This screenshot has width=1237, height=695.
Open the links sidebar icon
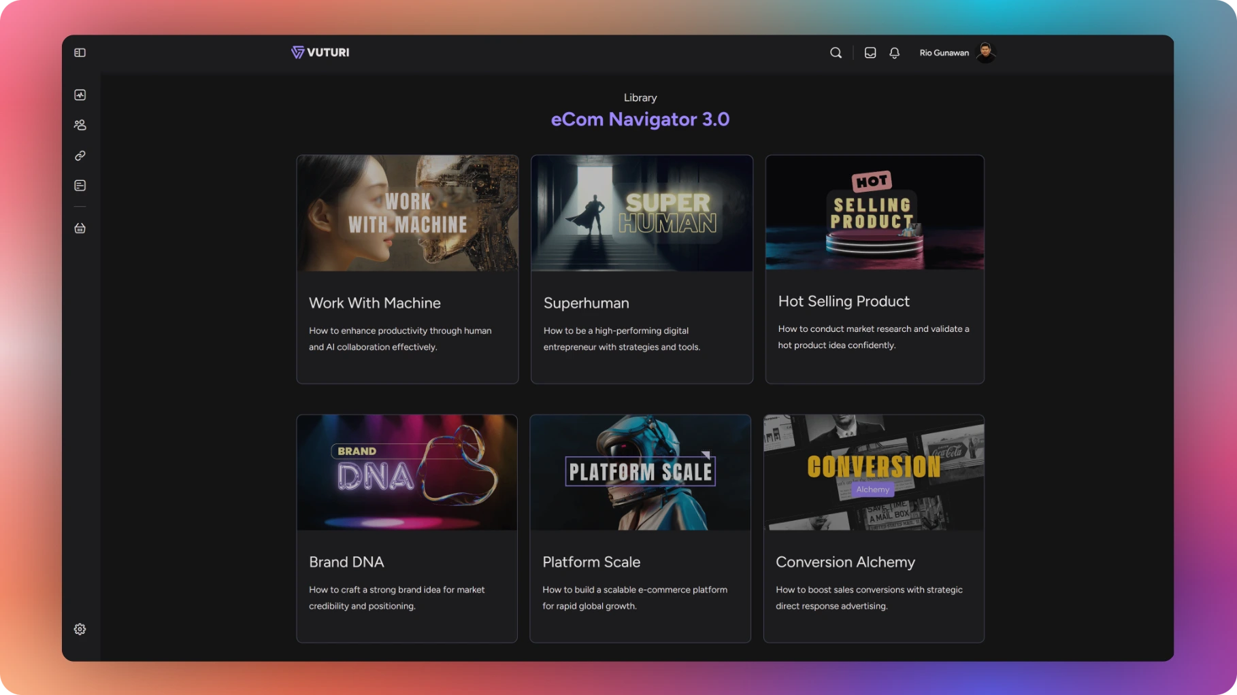tap(80, 156)
